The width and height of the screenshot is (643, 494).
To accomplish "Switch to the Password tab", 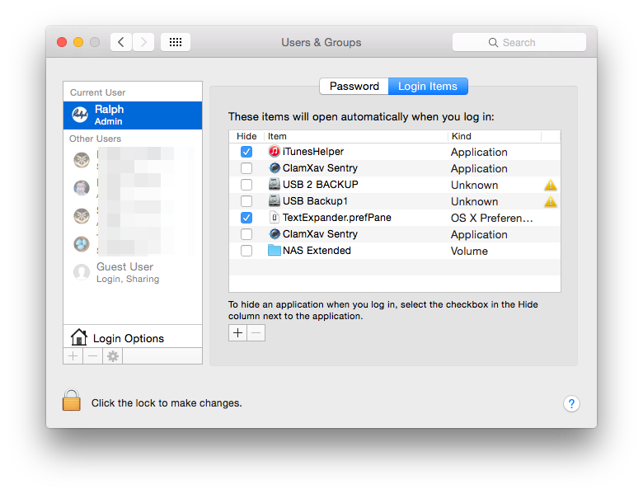I will pos(354,86).
